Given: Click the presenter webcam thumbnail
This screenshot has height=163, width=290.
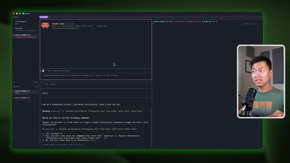Looking at the screenshot, I should coord(261,81).
